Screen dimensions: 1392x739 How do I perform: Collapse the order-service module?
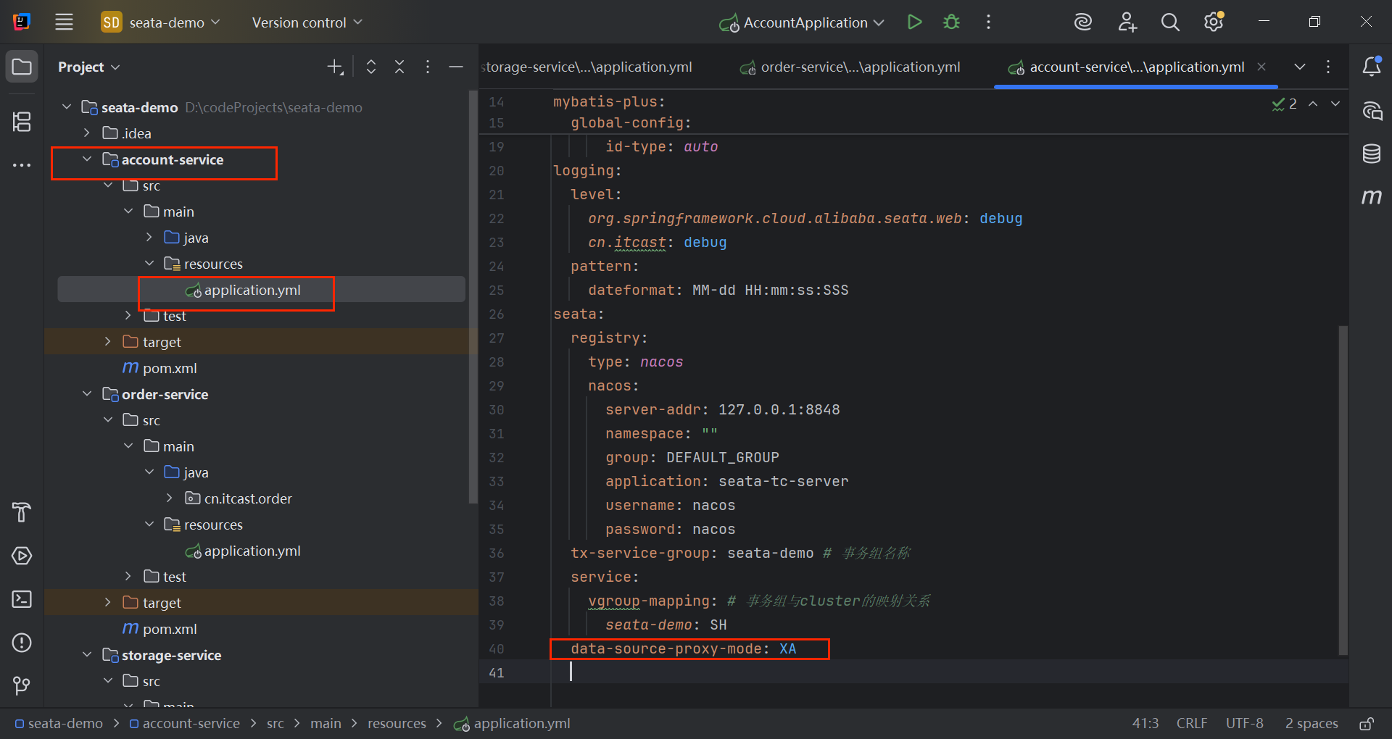(87, 394)
